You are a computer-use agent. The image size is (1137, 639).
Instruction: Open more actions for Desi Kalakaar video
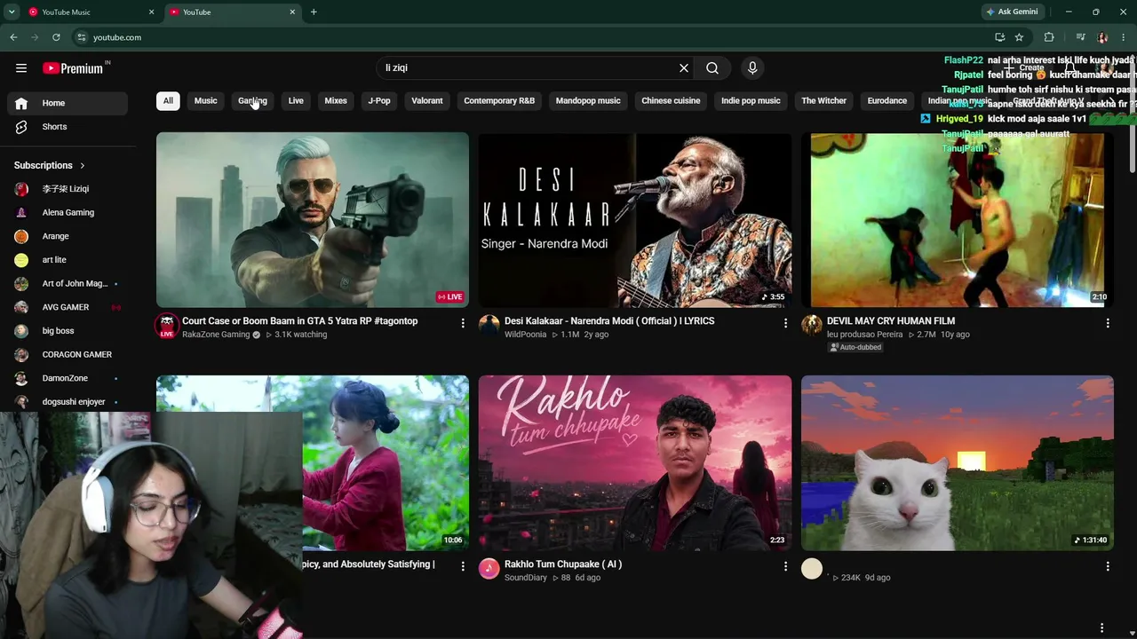pos(785,323)
